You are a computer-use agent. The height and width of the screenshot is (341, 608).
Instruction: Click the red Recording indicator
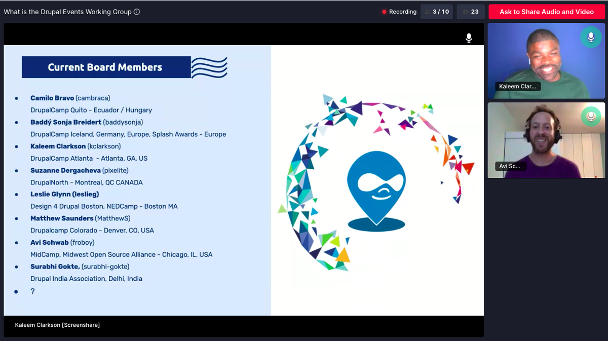399,12
